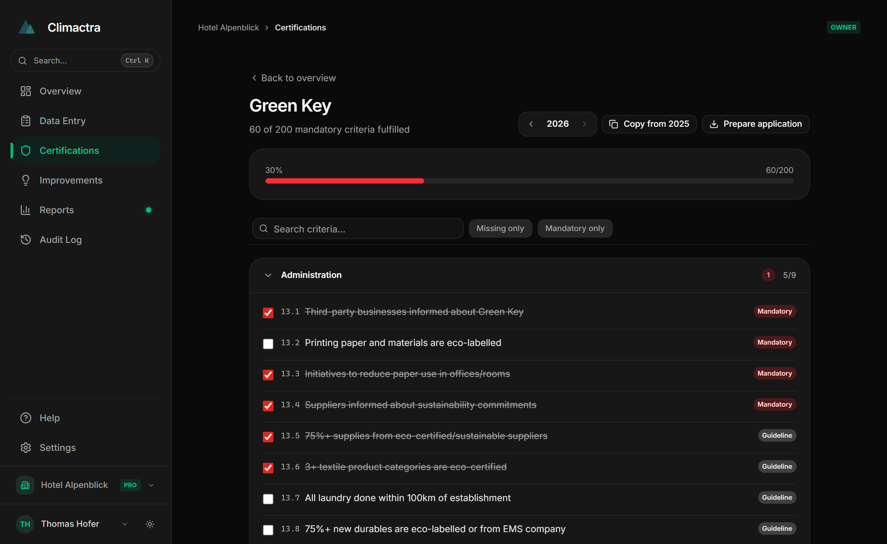Focus the sidebar Search field
This screenshot has height=544, width=887.
85,60
